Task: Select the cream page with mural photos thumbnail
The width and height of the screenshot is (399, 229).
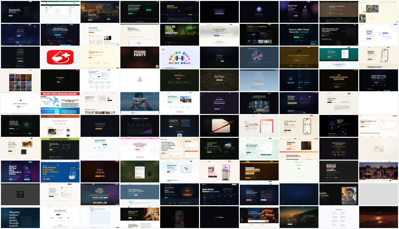Action: (x=379, y=12)
